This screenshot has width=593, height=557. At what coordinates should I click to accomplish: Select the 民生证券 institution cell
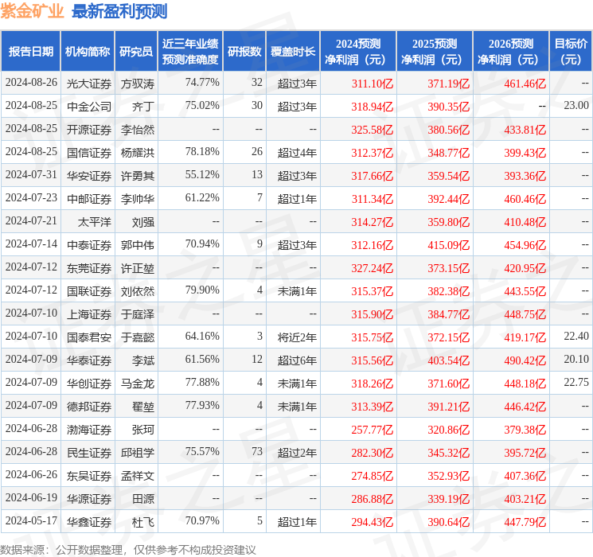click(89, 452)
